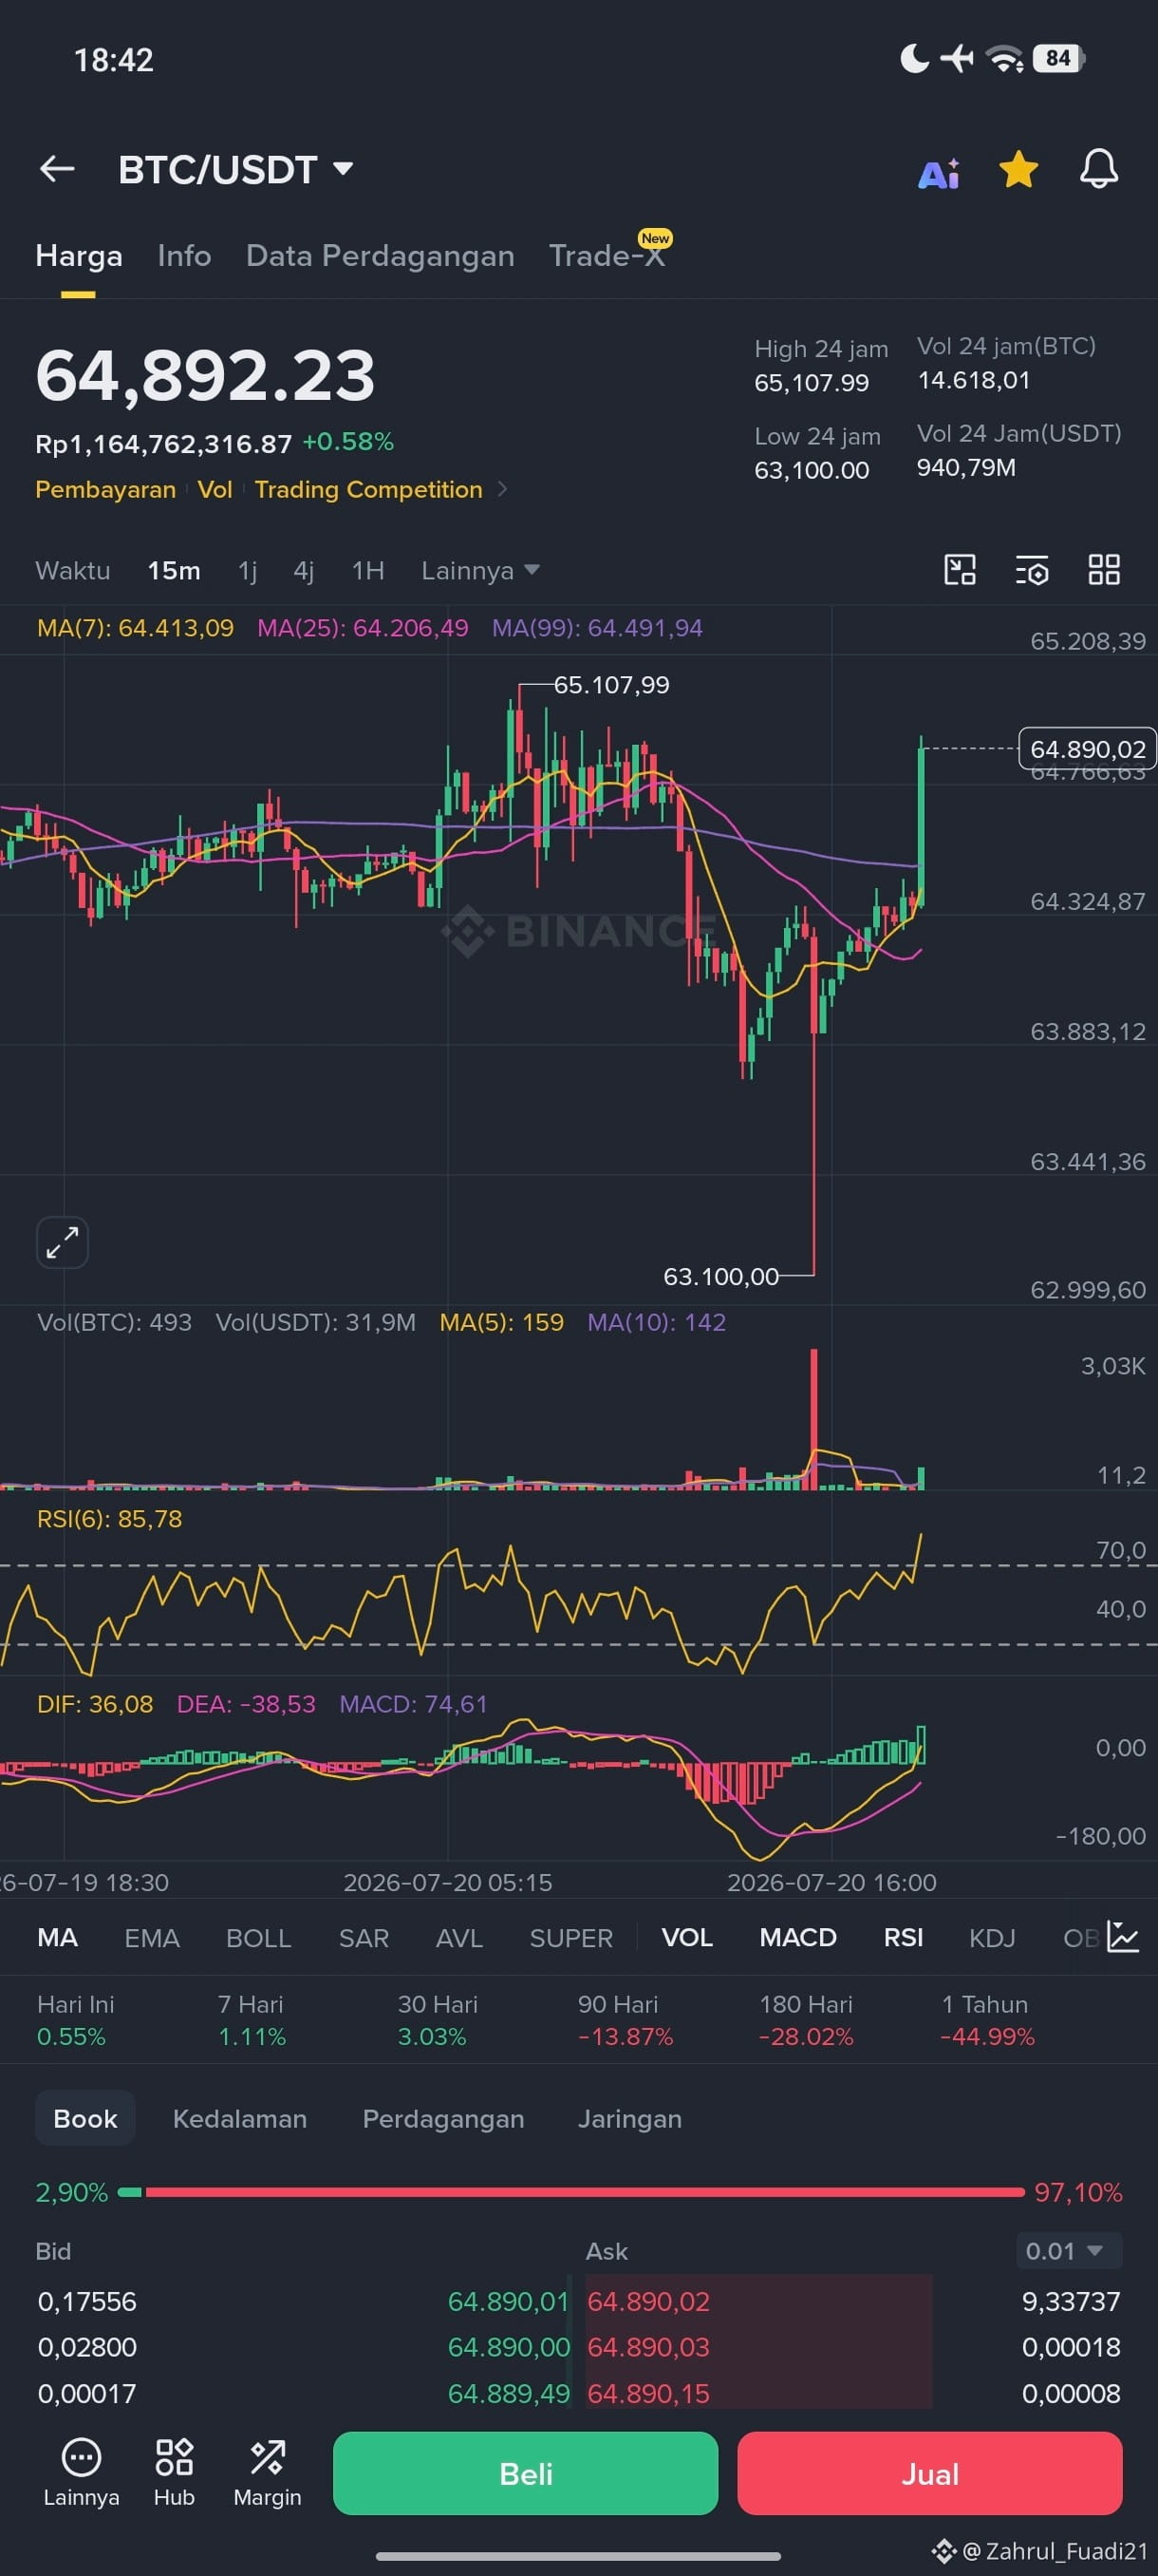The image size is (1158, 2576).
Task: Open Lainnya menu in bottom bar
Action: tap(81, 2472)
